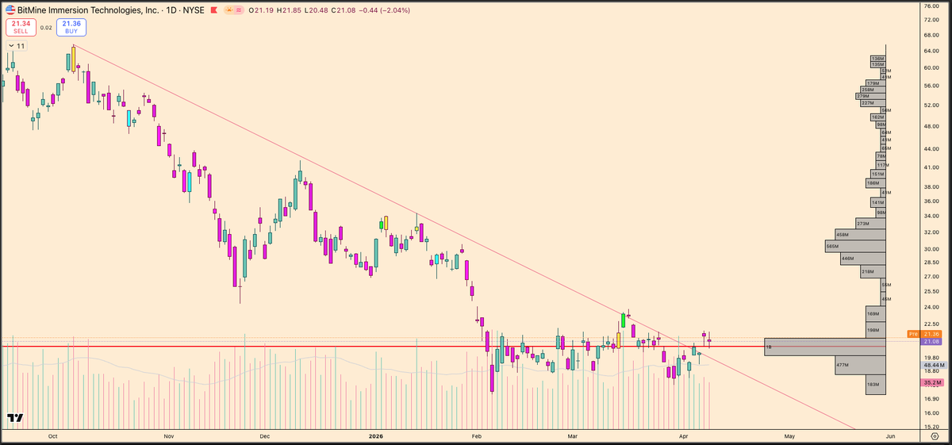Click the 30.00 price scale label
Screen dimensions: 952x445
(x=931, y=248)
